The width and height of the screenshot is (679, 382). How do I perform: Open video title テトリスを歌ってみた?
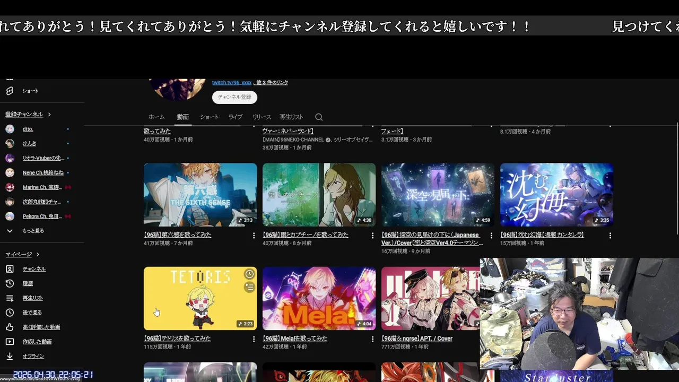coord(177,338)
